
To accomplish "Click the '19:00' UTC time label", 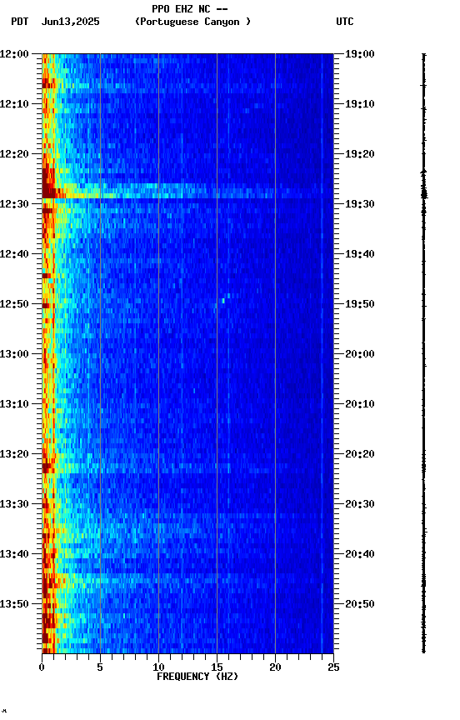I will [360, 54].
